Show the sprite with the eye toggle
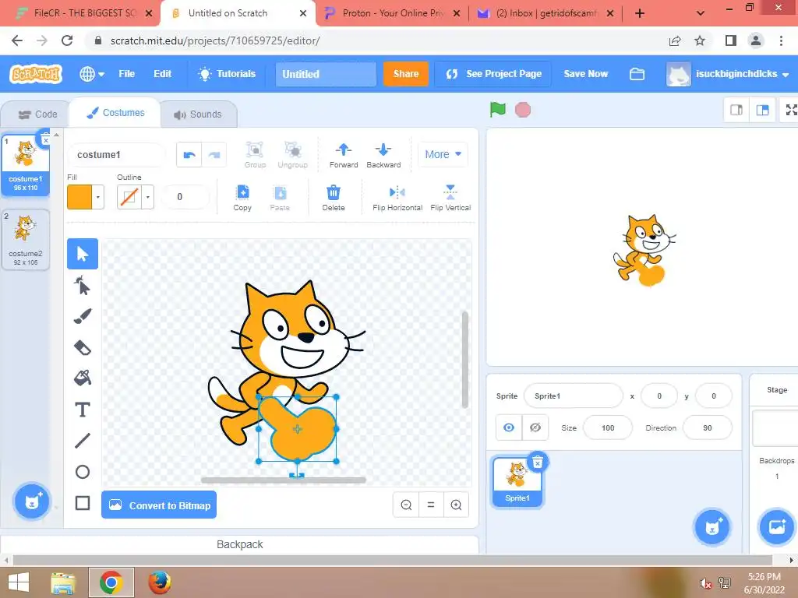 [x=508, y=427]
